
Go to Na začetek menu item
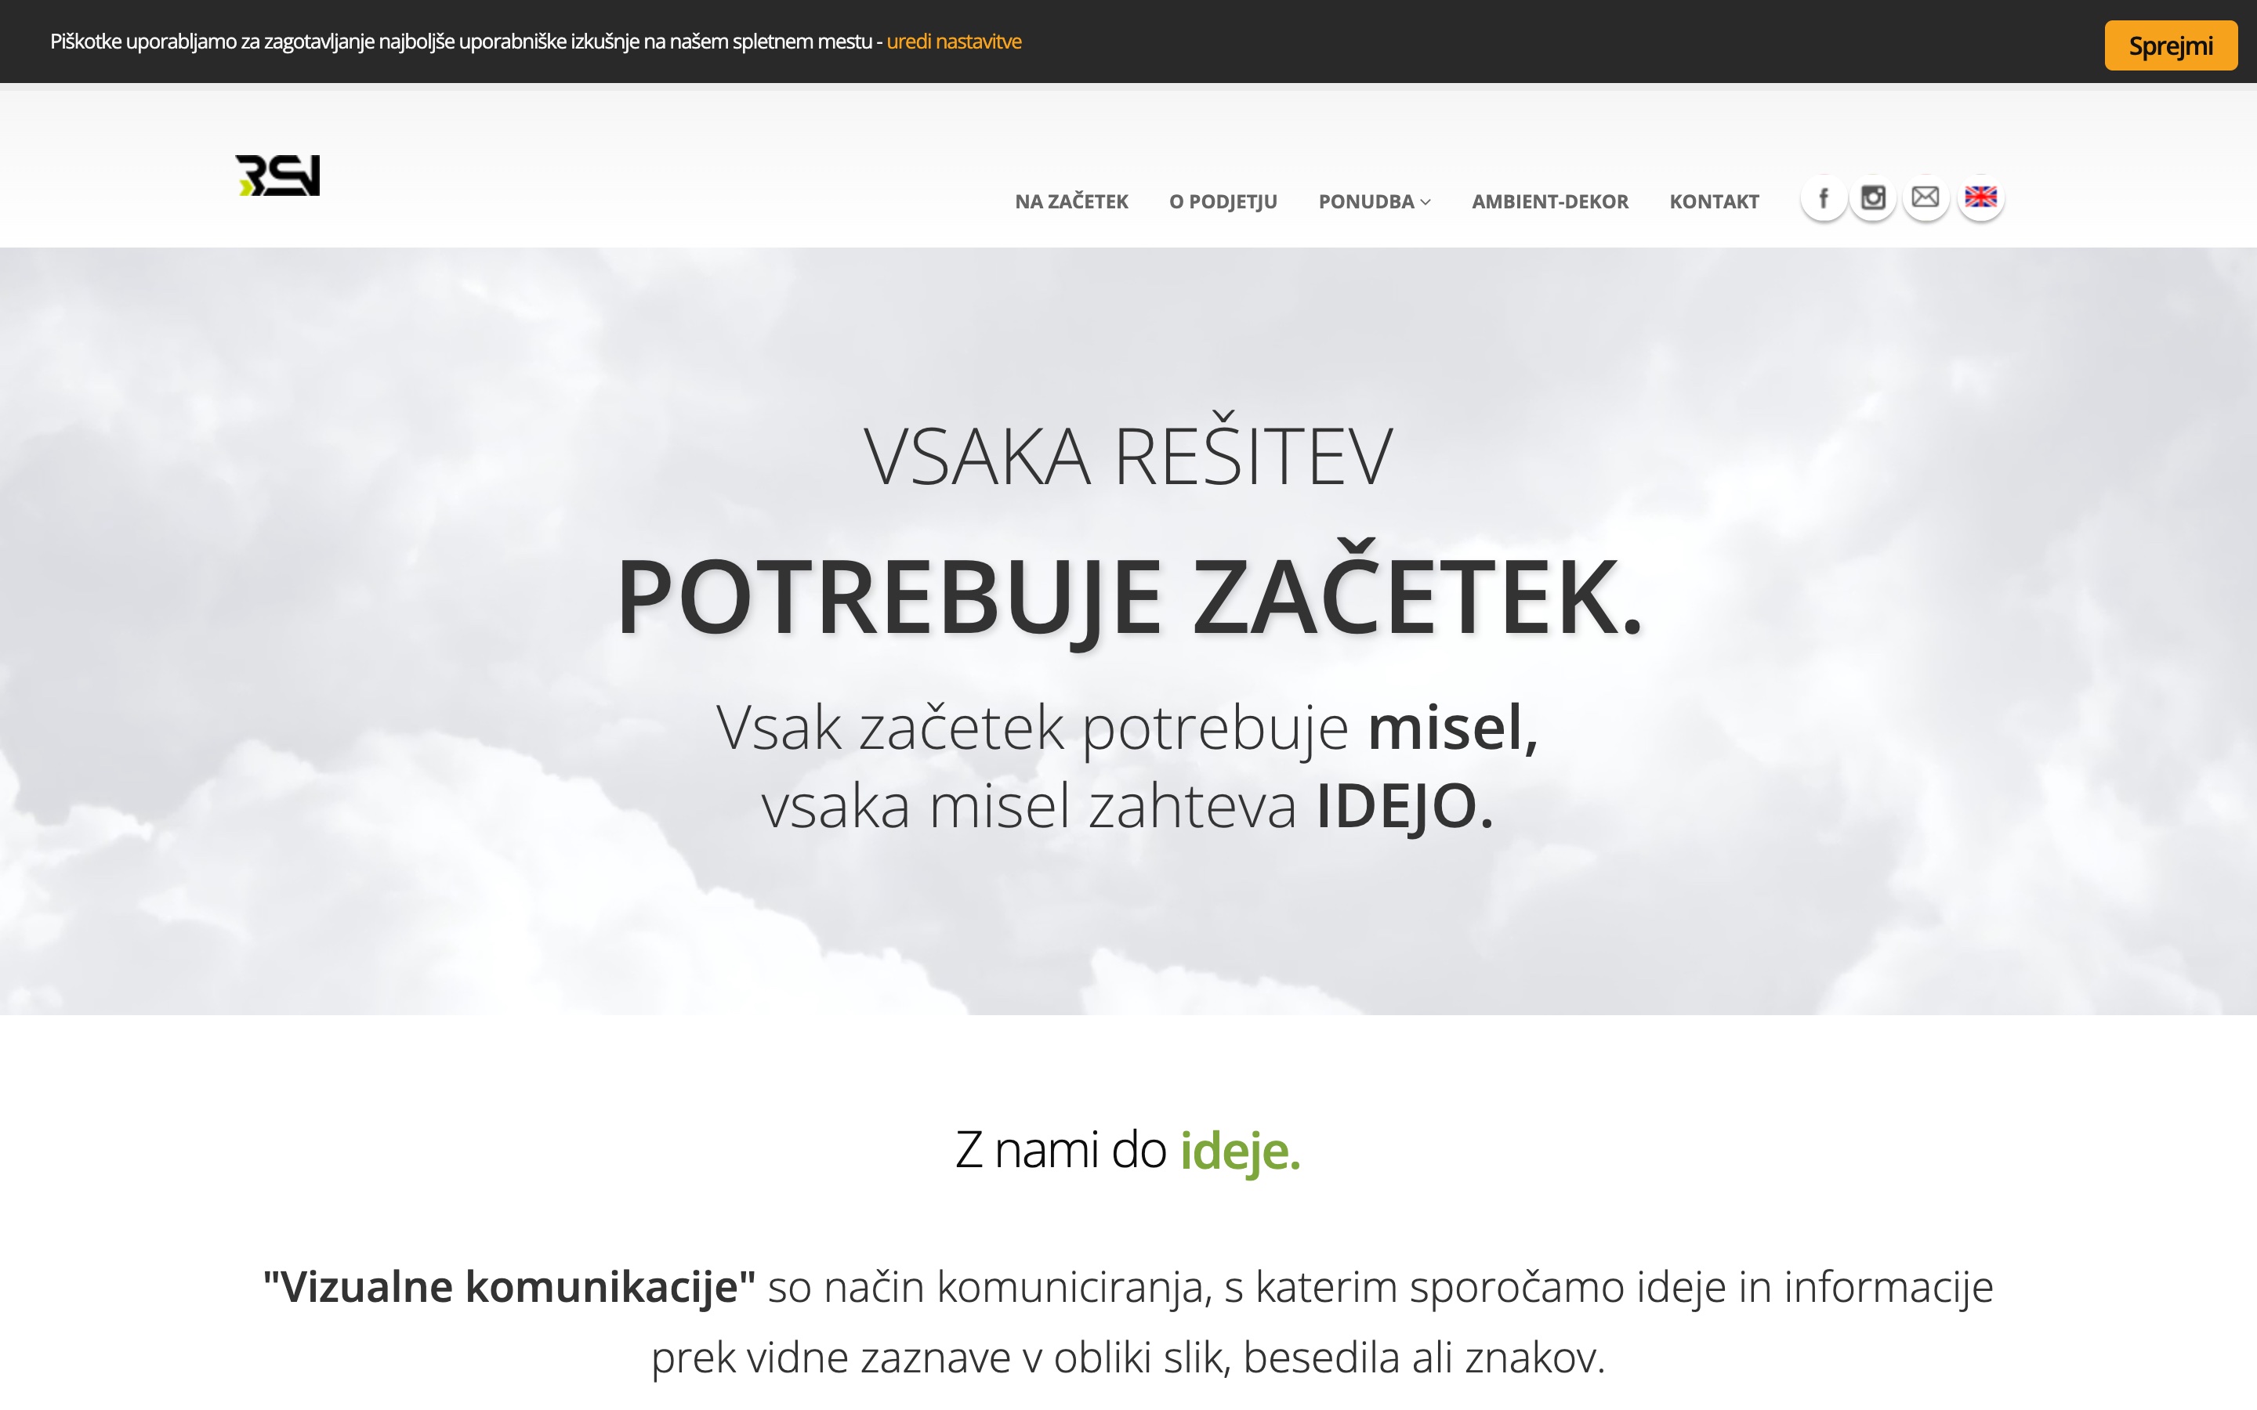(1071, 201)
